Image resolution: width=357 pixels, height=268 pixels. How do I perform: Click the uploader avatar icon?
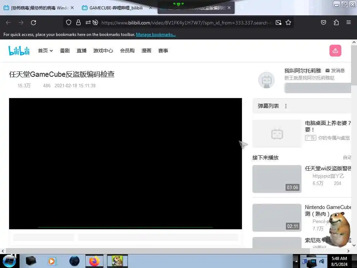(x=266, y=80)
